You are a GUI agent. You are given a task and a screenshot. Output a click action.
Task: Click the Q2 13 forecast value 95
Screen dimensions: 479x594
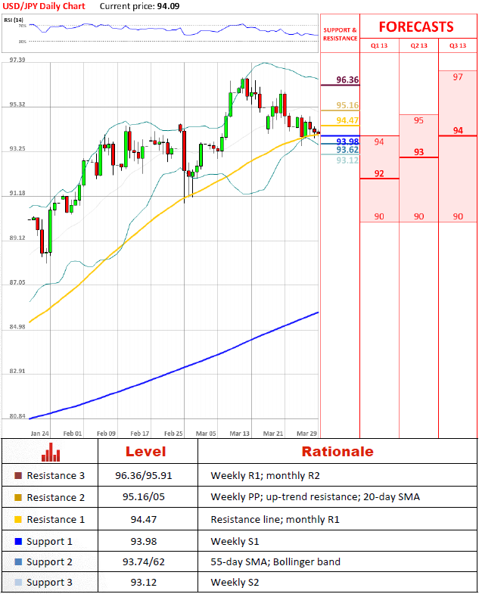(x=418, y=120)
